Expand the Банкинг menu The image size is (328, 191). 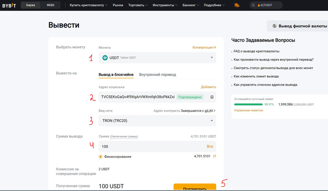pos(190,5)
